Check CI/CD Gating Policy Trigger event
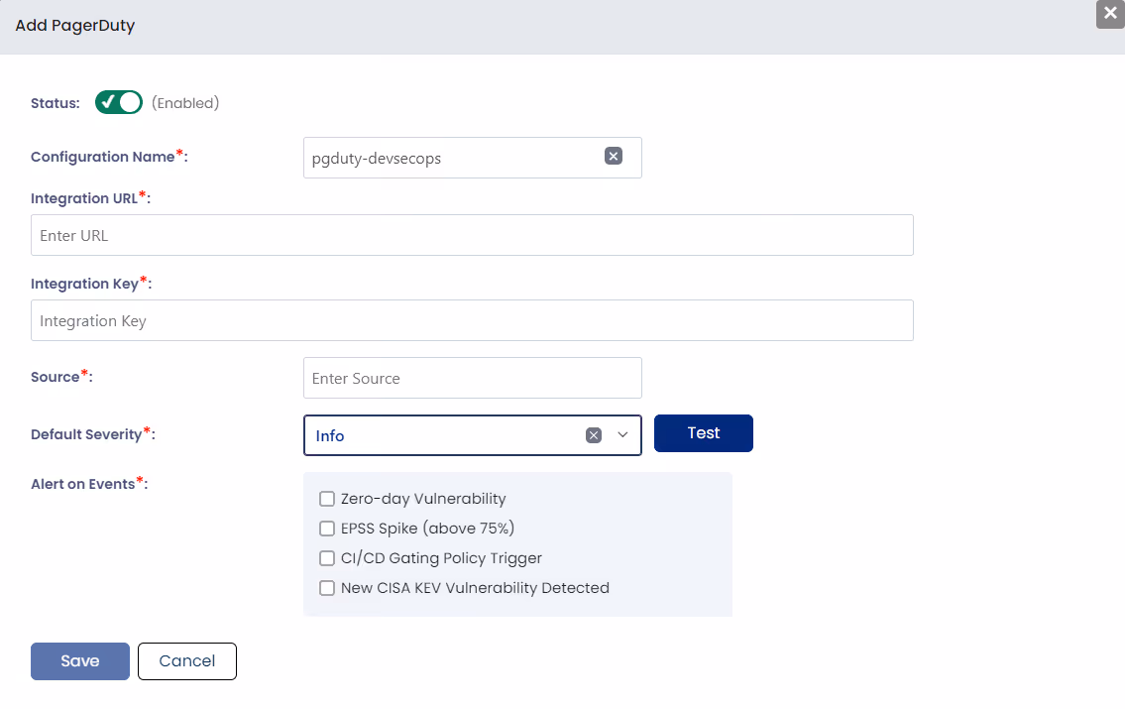The width and height of the screenshot is (1125, 709). pos(327,558)
